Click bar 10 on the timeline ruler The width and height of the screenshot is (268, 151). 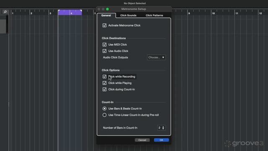click(x=214, y=13)
